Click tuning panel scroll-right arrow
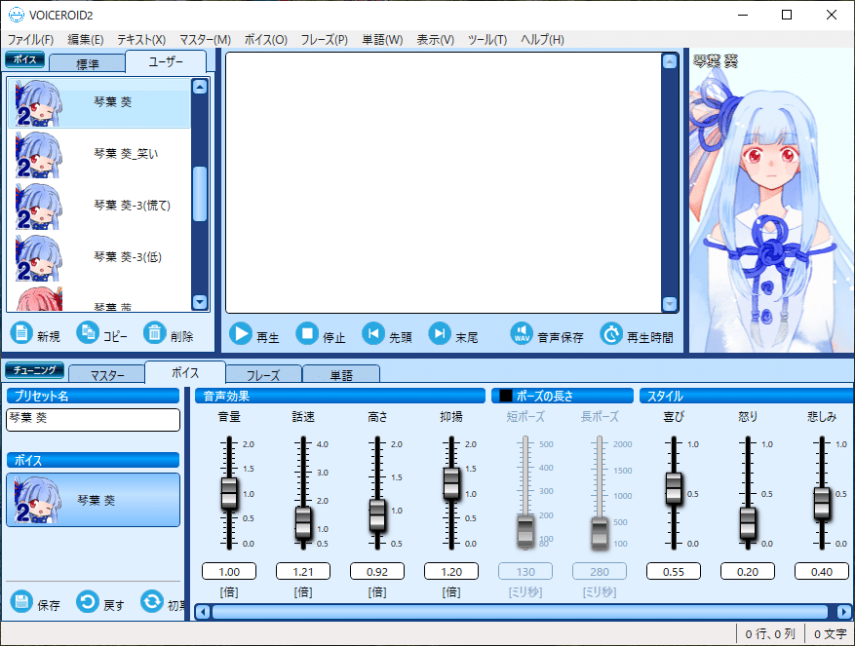 pos(844,612)
